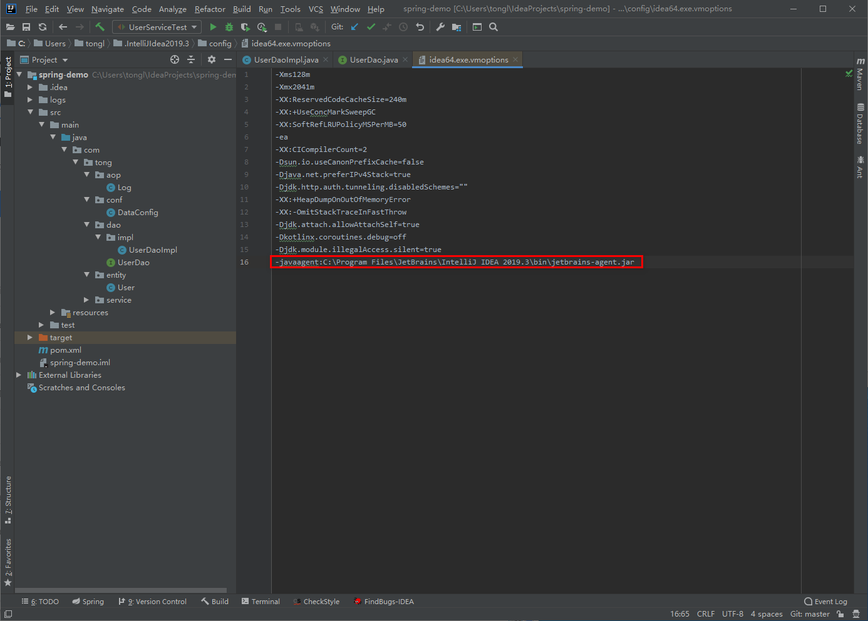Open the File menu
This screenshot has height=621, width=868.
tap(31, 9)
